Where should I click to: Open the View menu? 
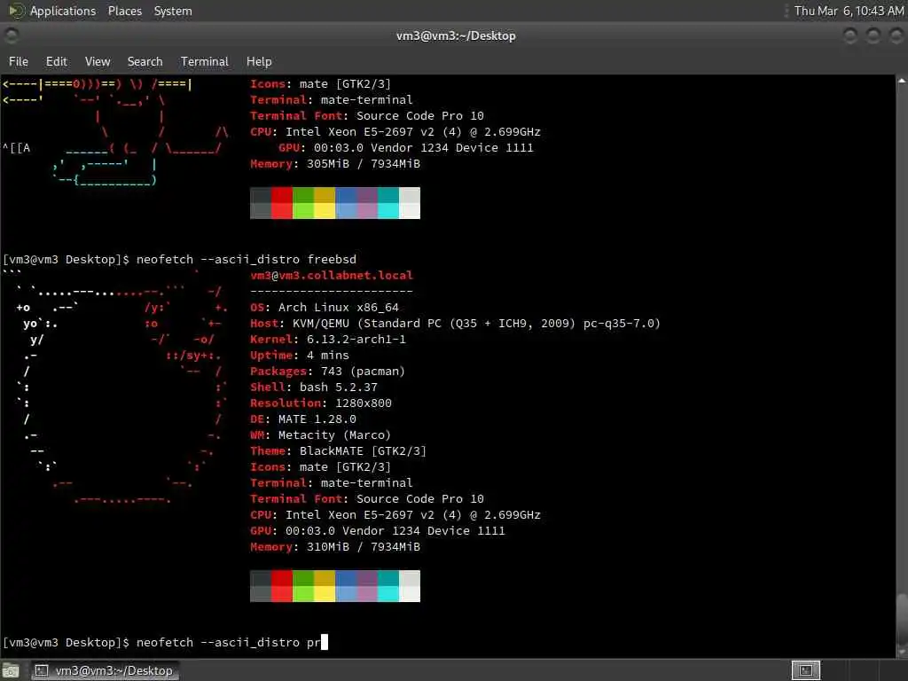pos(98,61)
